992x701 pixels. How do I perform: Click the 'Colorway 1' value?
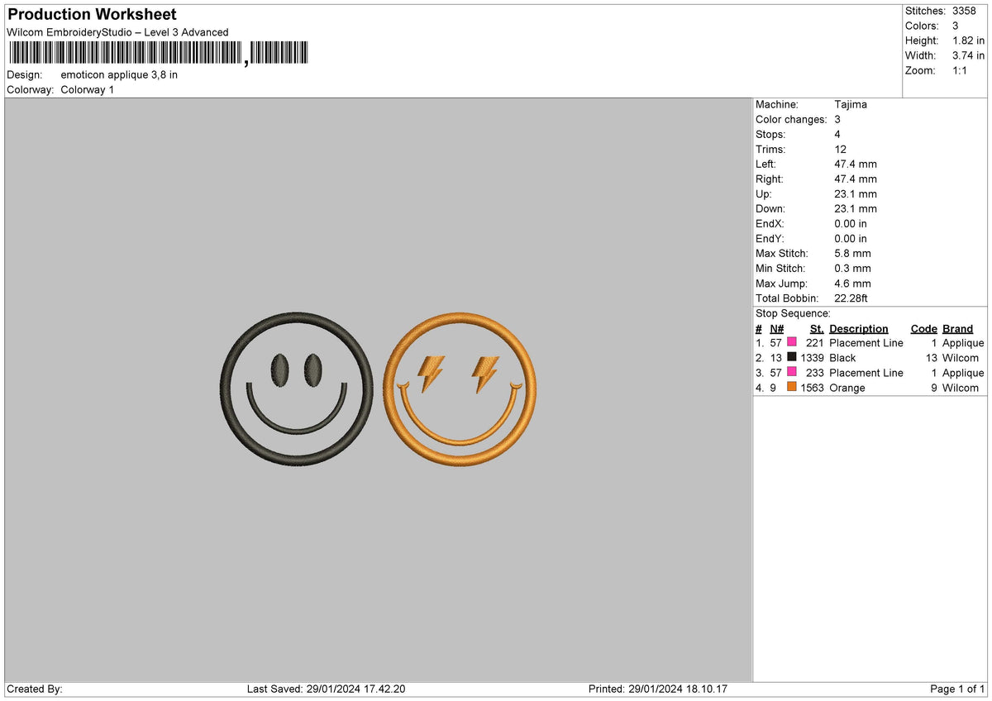[x=88, y=89]
